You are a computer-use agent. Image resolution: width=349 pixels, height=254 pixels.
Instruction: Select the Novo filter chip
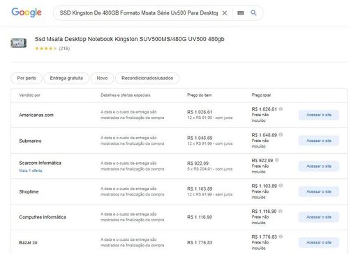pos(102,78)
